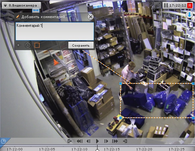Click the Сохранить button
Image resolution: width=195 pixels, height=151 pixels.
(81, 45)
